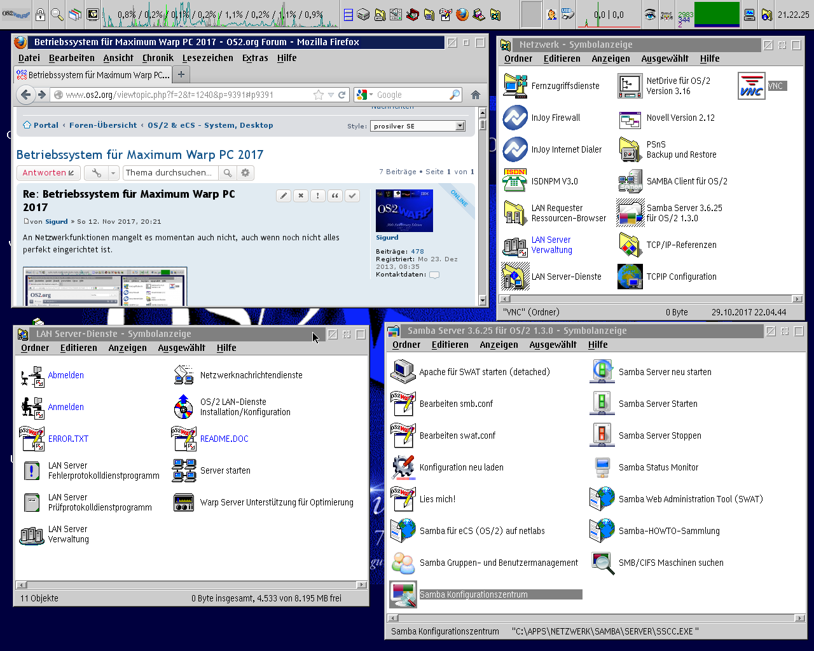This screenshot has width=814, height=651.
Task: Select the ISDNPM V3.0 icon
Action: pyautogui.click(x=515, y=181)
